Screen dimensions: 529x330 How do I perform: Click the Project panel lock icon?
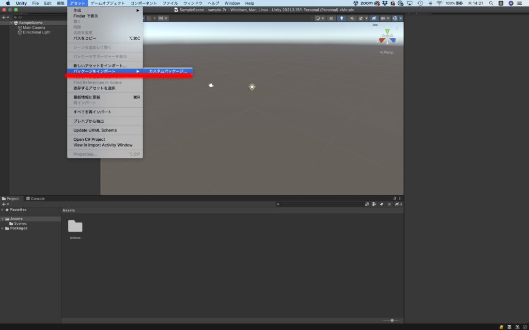point(395,199)
